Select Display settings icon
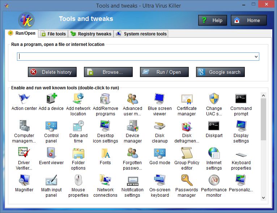The image size is (277, 213). pyautogui.click(x=241, y=126)
